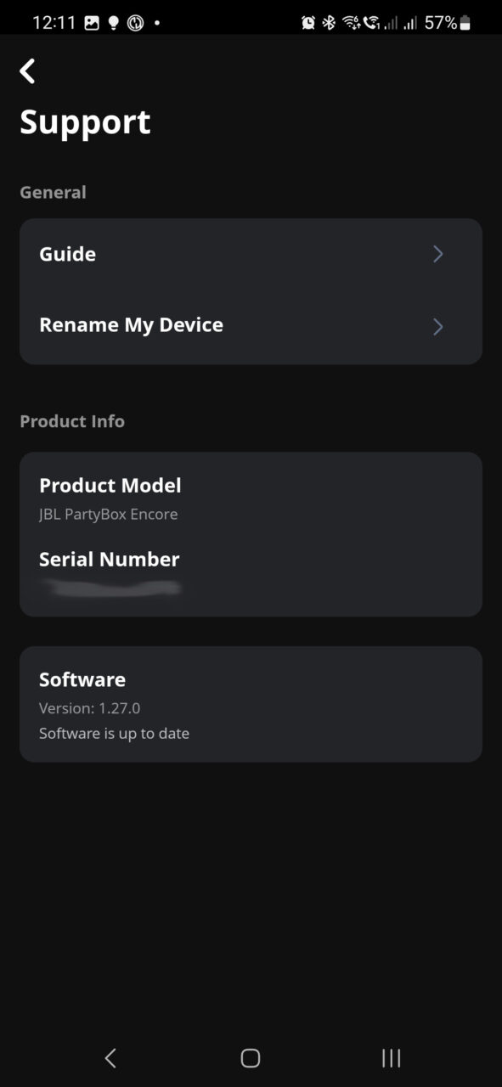Tap the Android navigation back button
Screen dimensions: 502x1087
tap(110, 1057)
